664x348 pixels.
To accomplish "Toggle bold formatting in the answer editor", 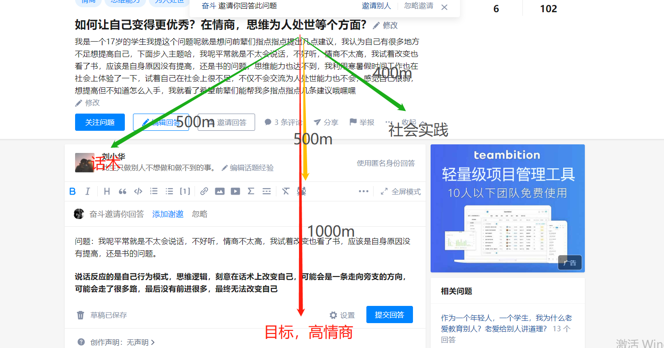I will (72, 191).
